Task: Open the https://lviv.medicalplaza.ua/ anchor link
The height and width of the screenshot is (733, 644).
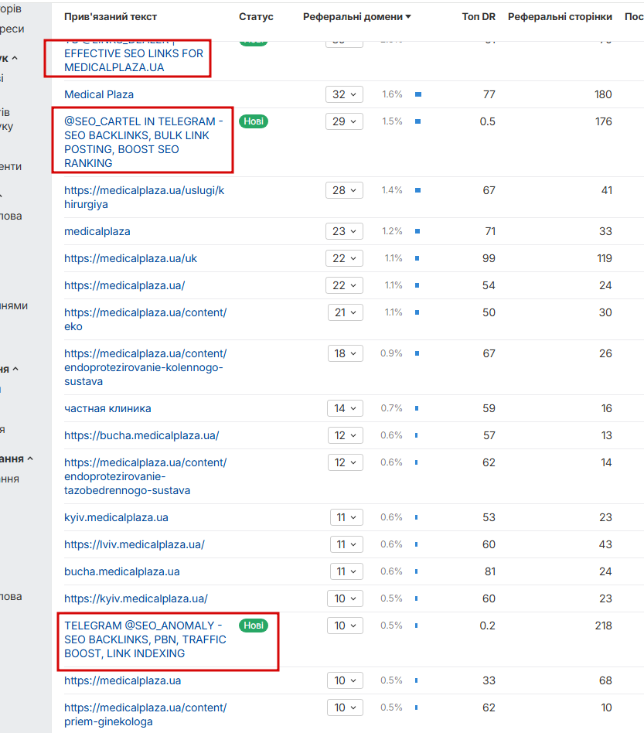Action: (135, 544)
